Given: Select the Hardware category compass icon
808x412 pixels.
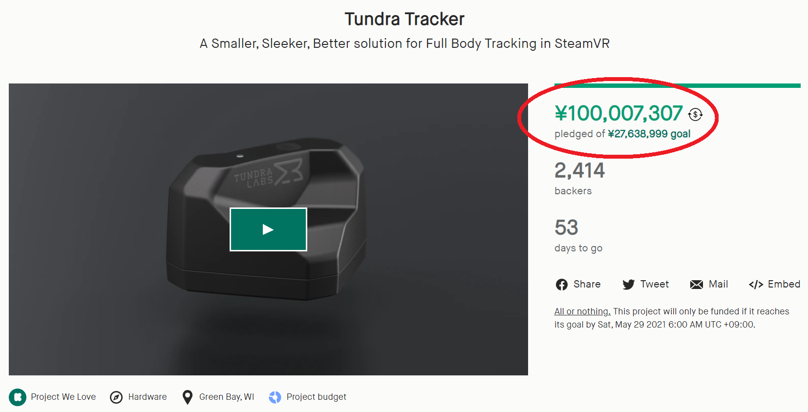Looking at the screenshot, I should pos(115,397).
